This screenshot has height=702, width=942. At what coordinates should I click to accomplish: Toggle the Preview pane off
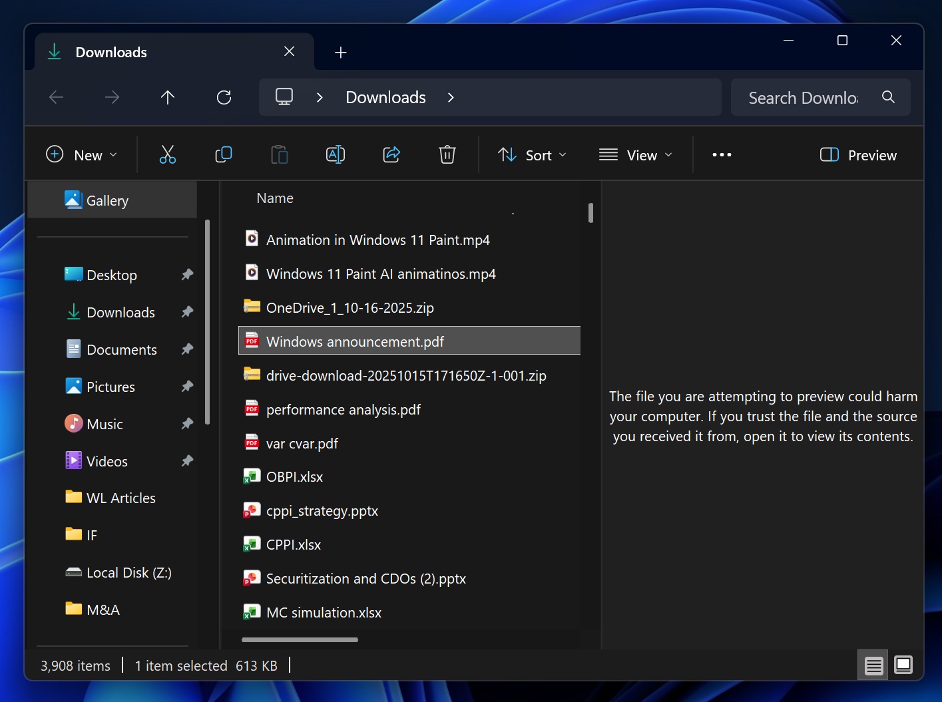pos(858,154)
